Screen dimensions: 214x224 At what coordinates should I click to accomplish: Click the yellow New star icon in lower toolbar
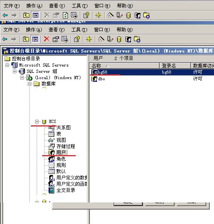click(x=89, y=39)
